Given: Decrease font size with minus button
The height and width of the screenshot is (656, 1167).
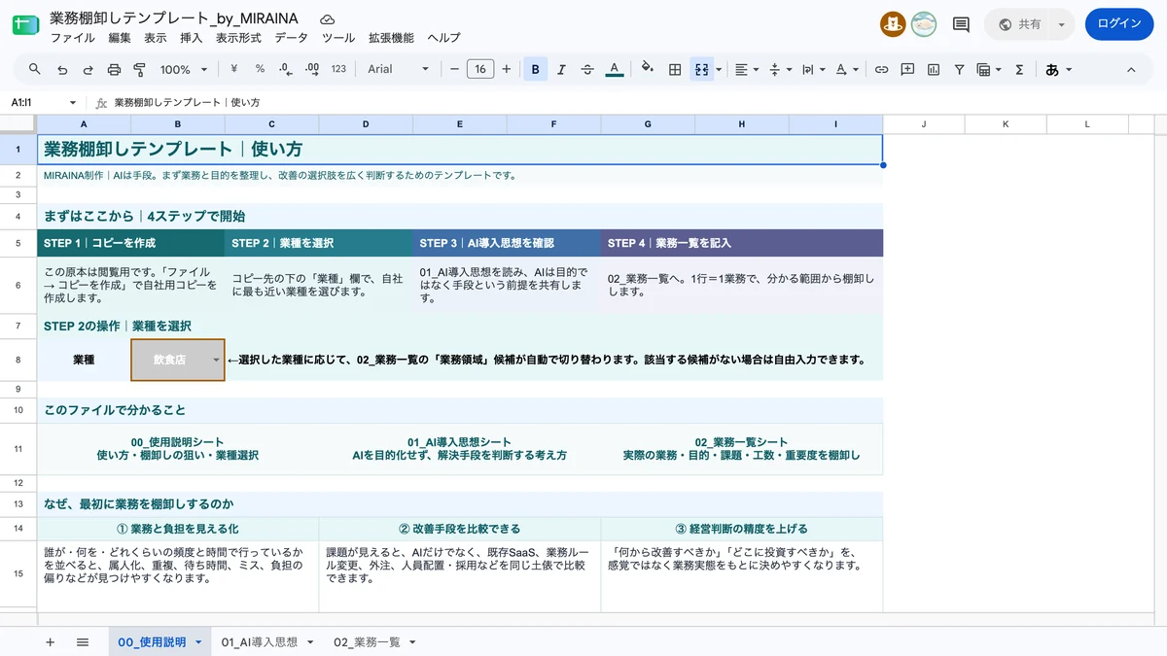Looking at the screenshot, I should point(454,69).
